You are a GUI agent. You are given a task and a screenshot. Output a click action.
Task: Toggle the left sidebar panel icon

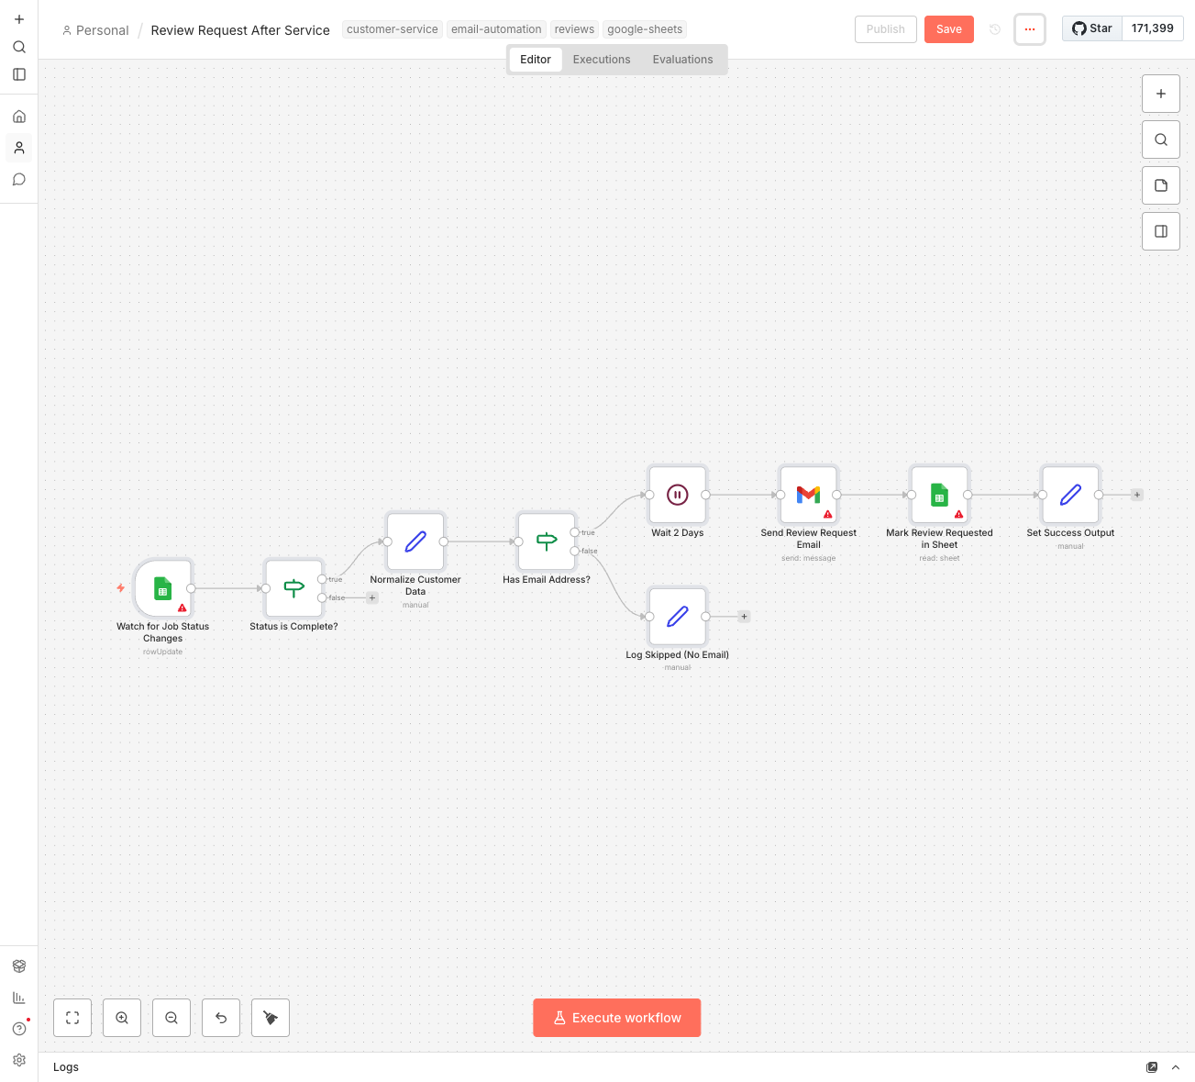tap(19, 74)
